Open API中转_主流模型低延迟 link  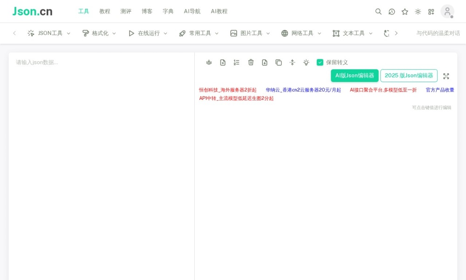point(236,98)
